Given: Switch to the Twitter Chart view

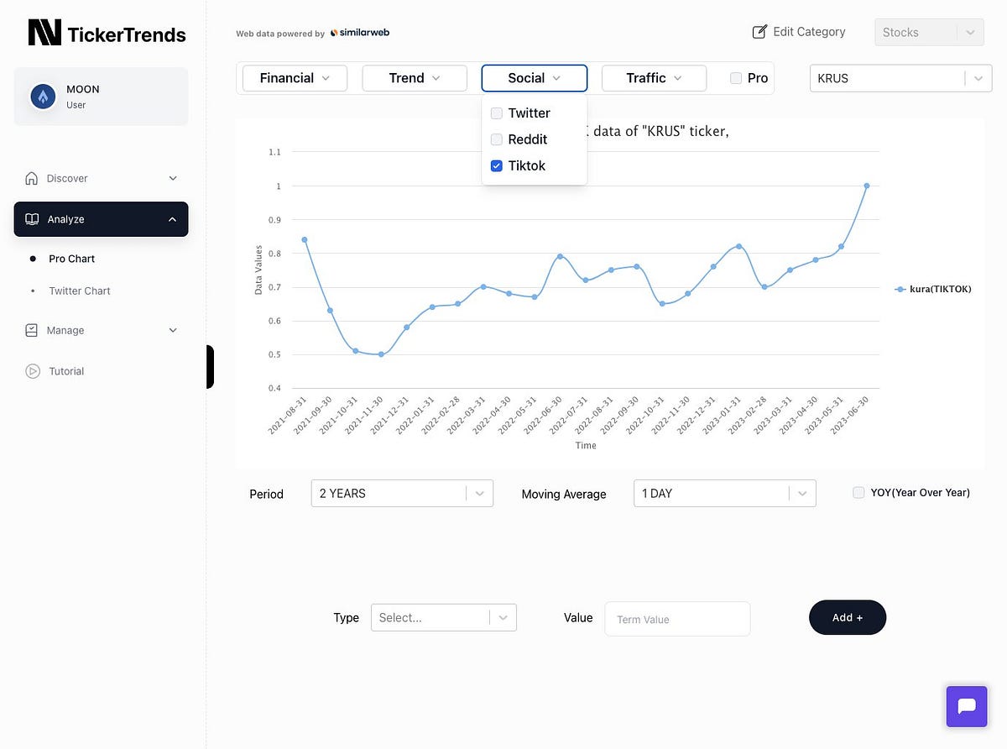Looking at the screenshot, I should [79, 291].
